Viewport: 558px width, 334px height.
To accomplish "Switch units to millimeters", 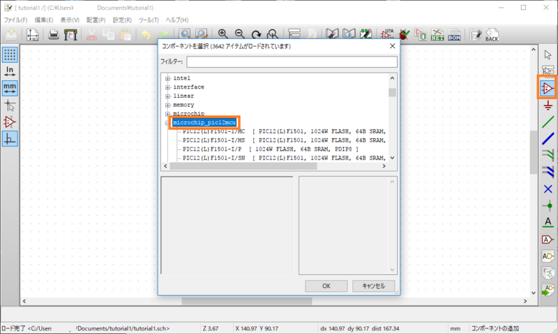I will click(x=10, y=88).
